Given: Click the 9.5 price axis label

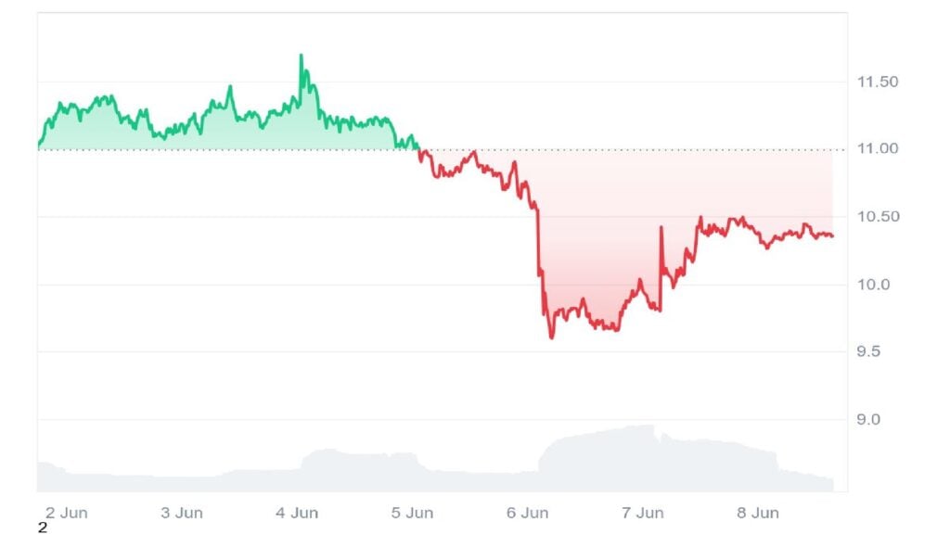Looking at the screenshot, I should (x=871, y=351).
